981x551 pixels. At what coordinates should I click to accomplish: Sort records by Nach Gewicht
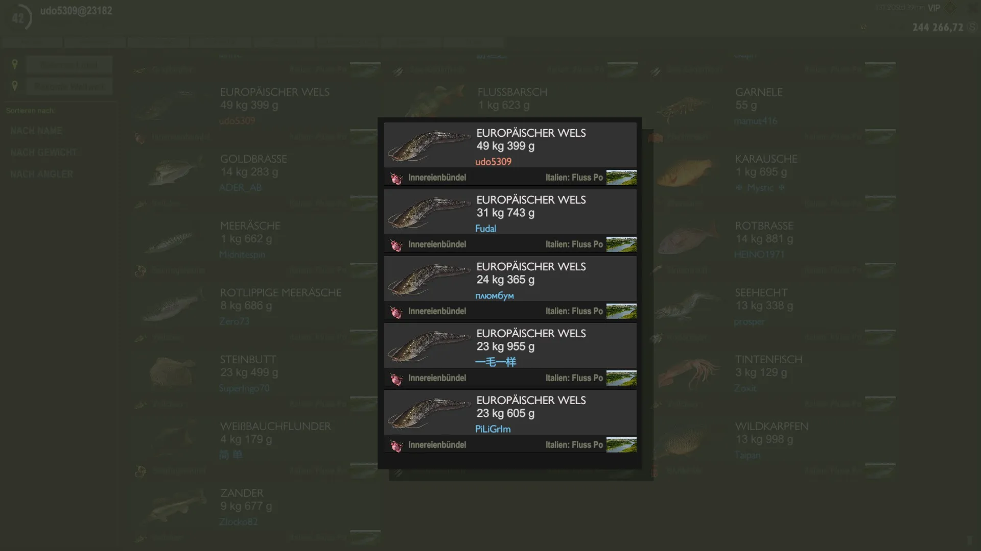pos(43,153)
